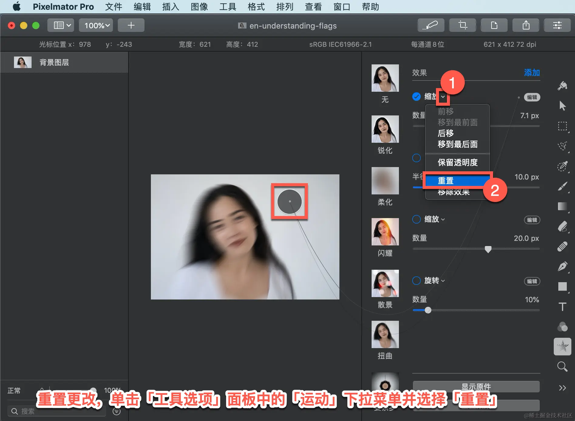The image size is (575, 421).
Task: Select the 无 effect preset thumbnail
Action: [x=385, y=78]
